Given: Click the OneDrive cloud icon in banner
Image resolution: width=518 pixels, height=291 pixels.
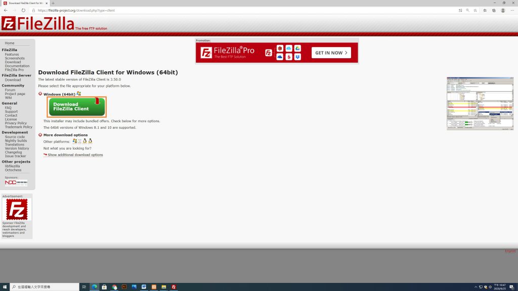Looking at the screenshot, I should pyautogui.click(x=280, y=57).
